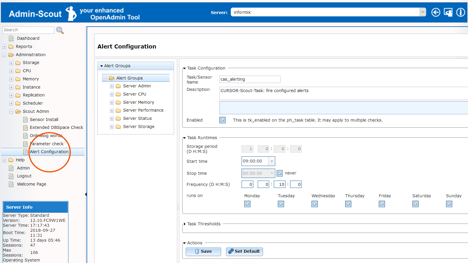Image resolution: width=468 pixels, height=263 pixels.
Task: Click the Reports folder icon
Action: tap(11, 46)
